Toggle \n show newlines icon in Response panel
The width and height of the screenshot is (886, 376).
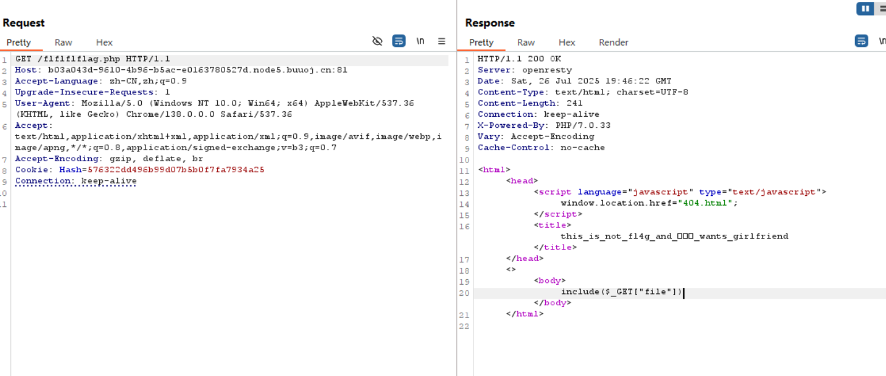(x=882, y=41)
